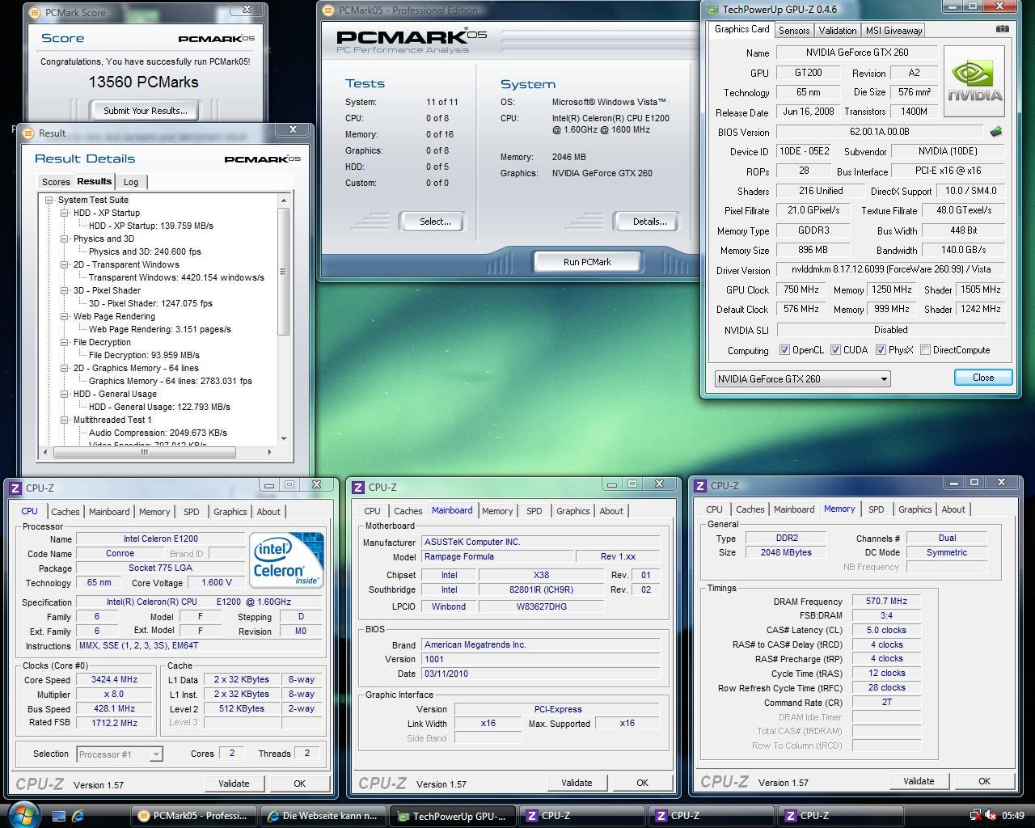Switch to the Sensors tab in GPU-Z

pos(793,31)
